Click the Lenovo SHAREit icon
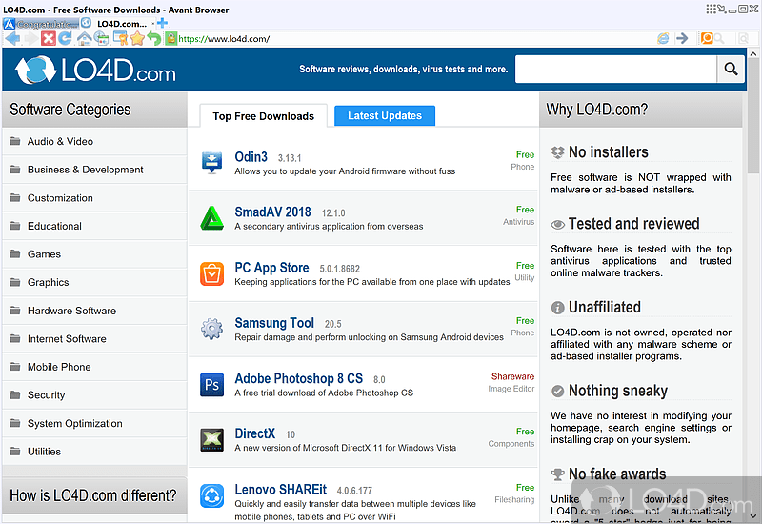The image size is (762, 524). (212, 495)
